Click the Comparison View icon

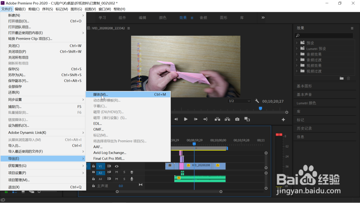(247, 119)
